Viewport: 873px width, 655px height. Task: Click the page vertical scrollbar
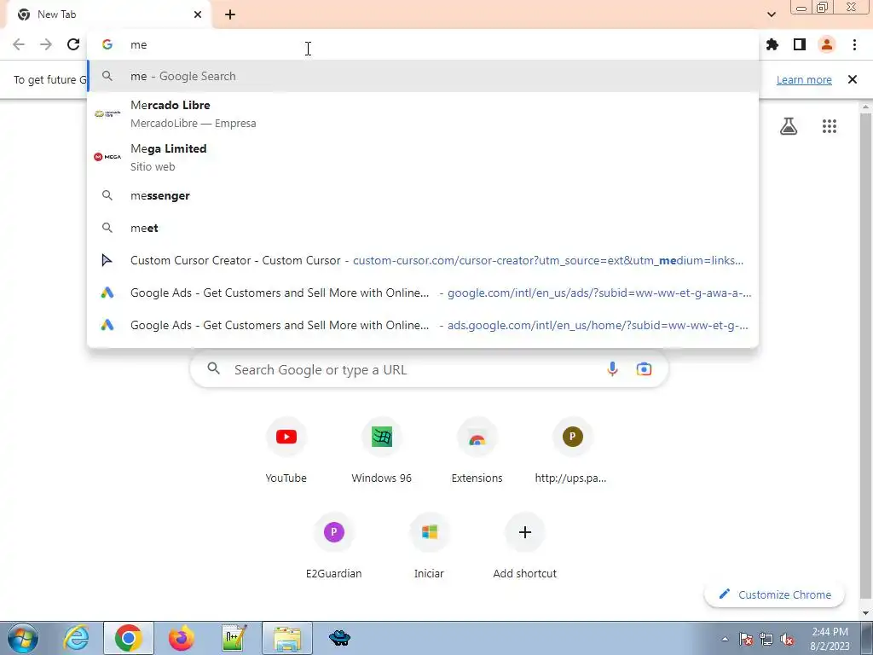865,356
